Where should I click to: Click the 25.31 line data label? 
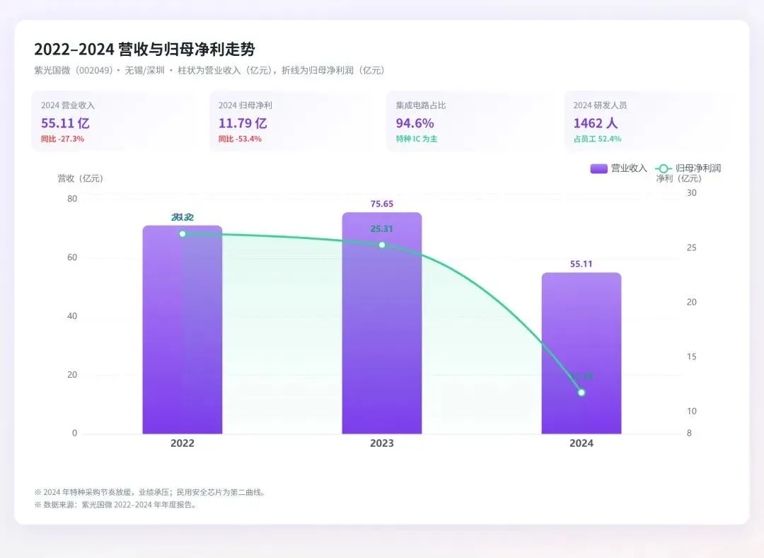[381, 229]
